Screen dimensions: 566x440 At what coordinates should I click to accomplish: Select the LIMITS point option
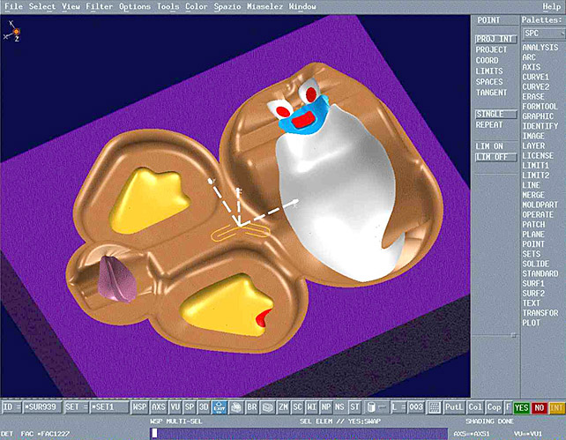(489, 71)
